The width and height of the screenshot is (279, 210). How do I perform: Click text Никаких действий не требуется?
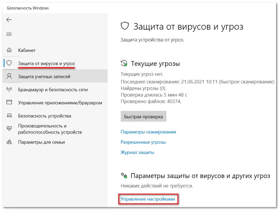(x=157, y=186)
